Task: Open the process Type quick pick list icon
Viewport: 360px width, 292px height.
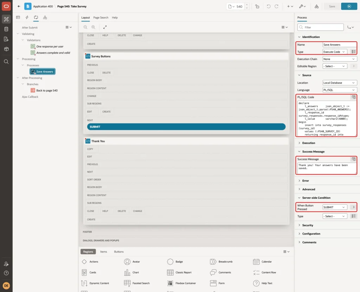Action: [354, 52]
